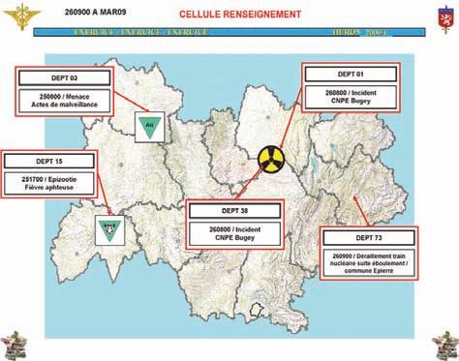Click the green triangle marked 'An'
This screenshot has width=459, height=361.
click(x=150, y=128)
